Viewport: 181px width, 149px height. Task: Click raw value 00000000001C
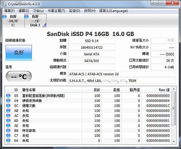tap(158, 106)
